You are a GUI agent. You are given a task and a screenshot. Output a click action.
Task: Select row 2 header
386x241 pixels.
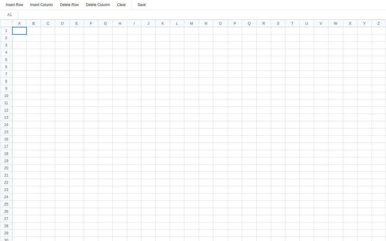[6, 38]
